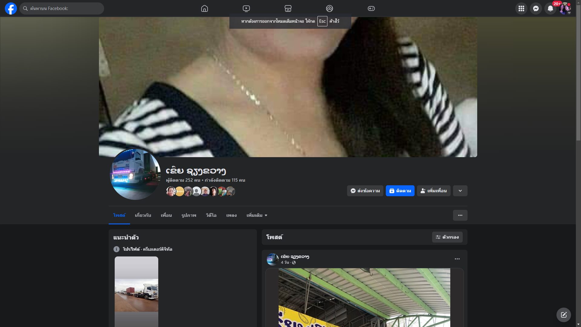Open the Marketplace icon
The height and width of the screenshot is (327, 581).
point(288,8)
